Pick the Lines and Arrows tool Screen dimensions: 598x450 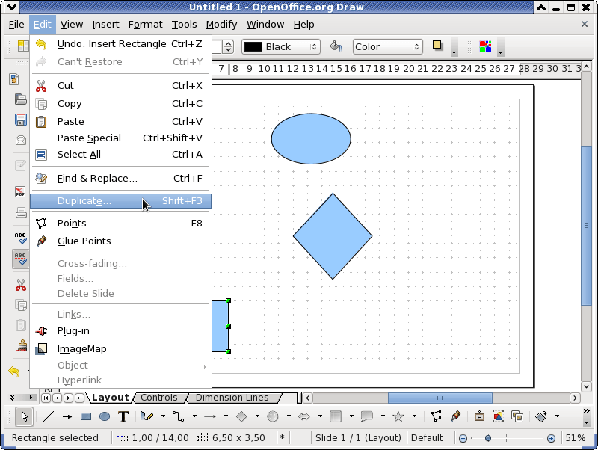pos(210,416)
